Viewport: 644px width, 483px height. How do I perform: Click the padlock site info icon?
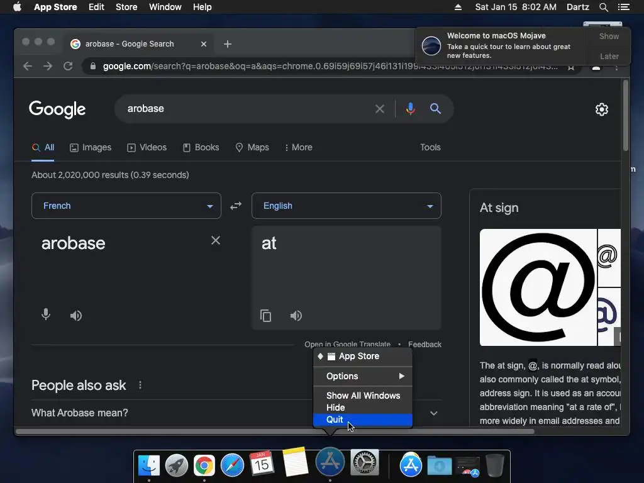93,66
